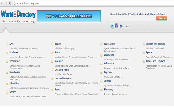174x107 pixels.
Task: Click the browser Back arrow
Action: (x=2, y=3)
